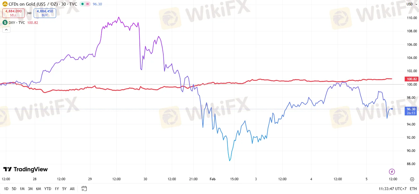Click the SELL 4,884.090 button
The image size is (419, 194).
[13, 13]
